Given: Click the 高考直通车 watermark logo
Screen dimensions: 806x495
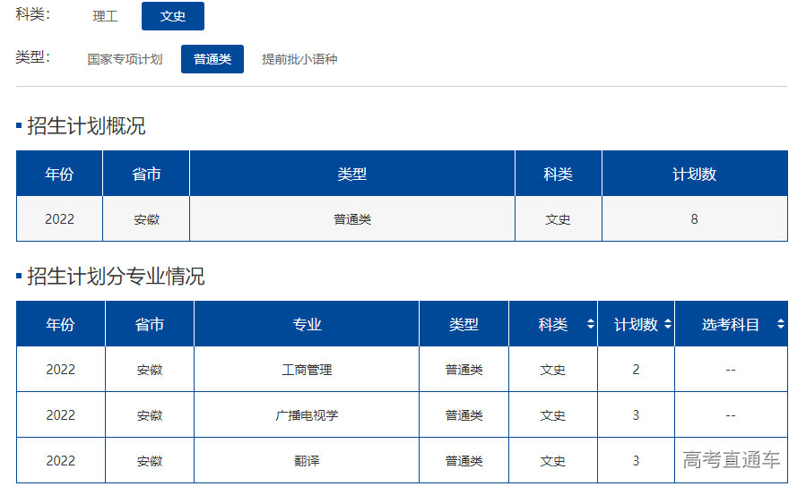Looking at the screenshot, I should coord(731,460).
